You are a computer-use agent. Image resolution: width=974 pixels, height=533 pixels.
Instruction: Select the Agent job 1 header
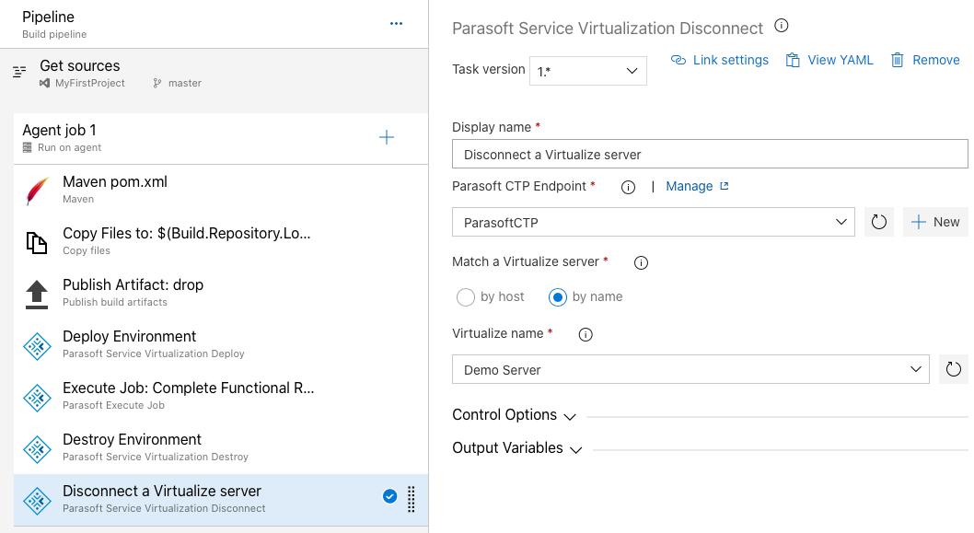click(221, 138)
